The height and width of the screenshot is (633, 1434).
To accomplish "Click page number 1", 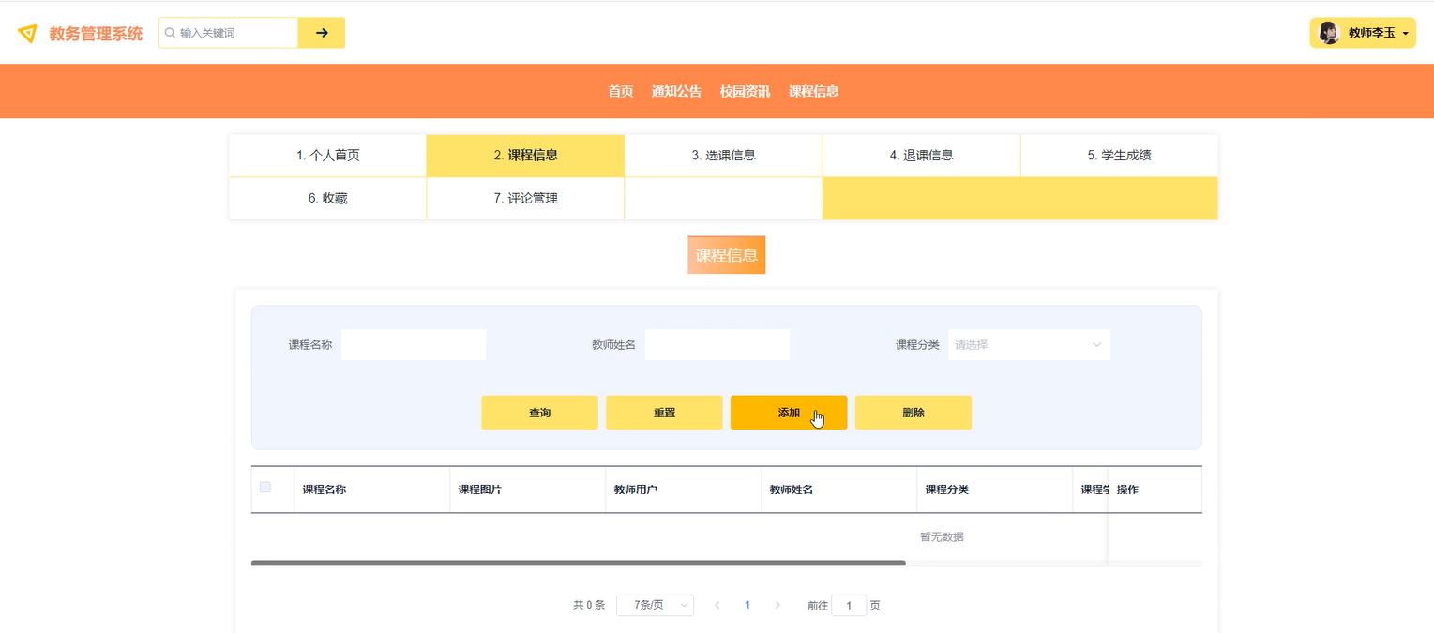I will click(747, 606).
